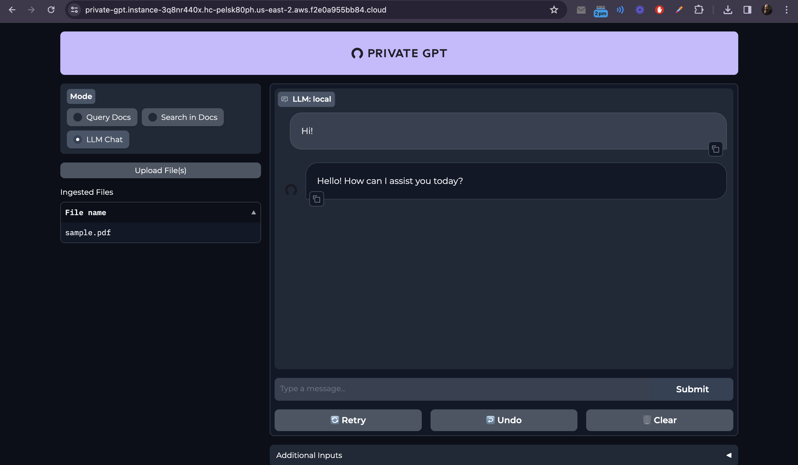The height and width of the screenshot is (465, 798).
Task: Open the Extensions puzzle-piece menu
Action: (699, 10)
